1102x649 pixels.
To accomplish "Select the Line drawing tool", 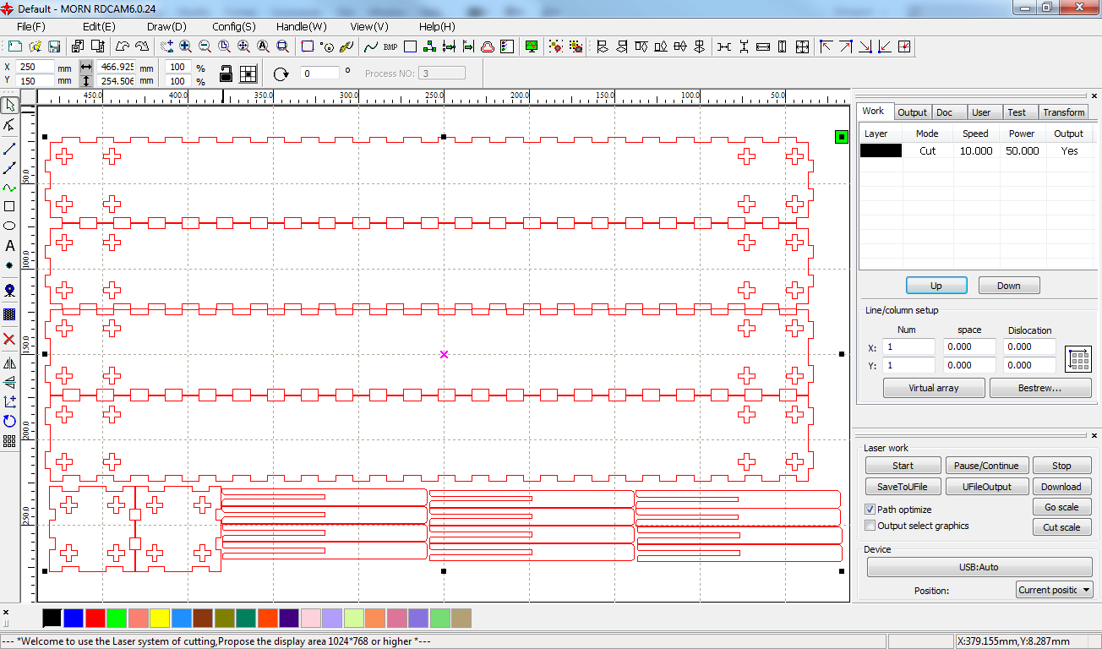I will pos(9,149).
